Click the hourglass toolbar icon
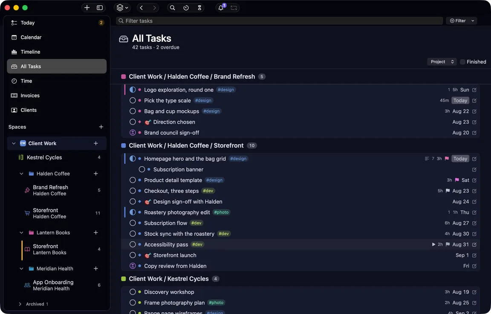This screenshot has width=491, height=314. coord(199,8)
